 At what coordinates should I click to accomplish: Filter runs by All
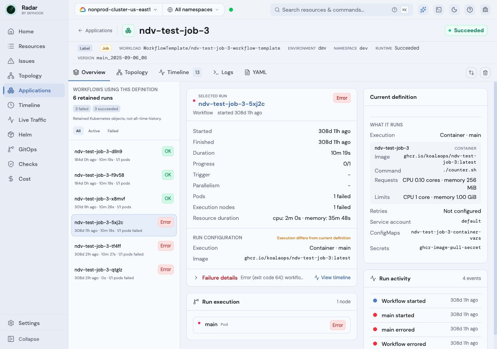point(78,131)
